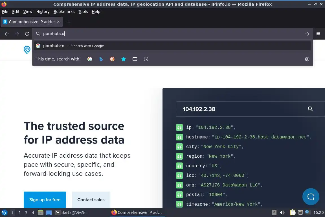Click the quote icon beside postal field
Viewport: 325px width, 217px height.
(x=179, y=195)
